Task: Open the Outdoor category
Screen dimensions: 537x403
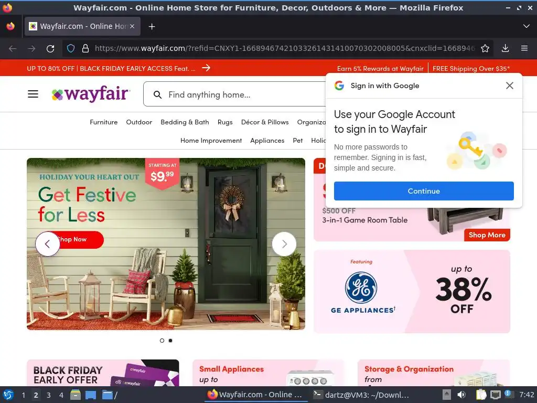Action: [139, 122]
